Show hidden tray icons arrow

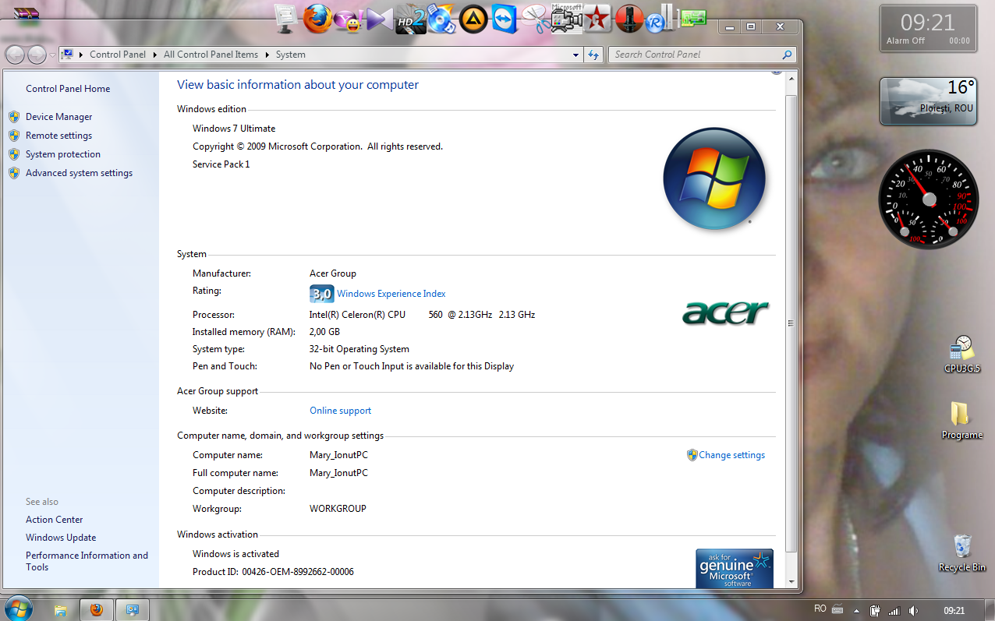(856, 611)
